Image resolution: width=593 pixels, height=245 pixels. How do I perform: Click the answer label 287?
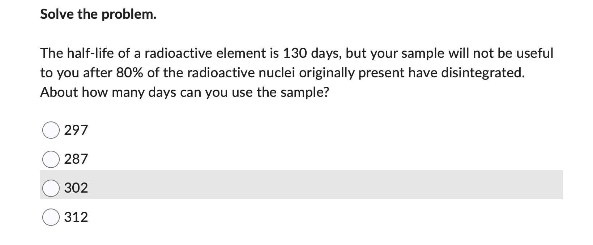(76, 159)
